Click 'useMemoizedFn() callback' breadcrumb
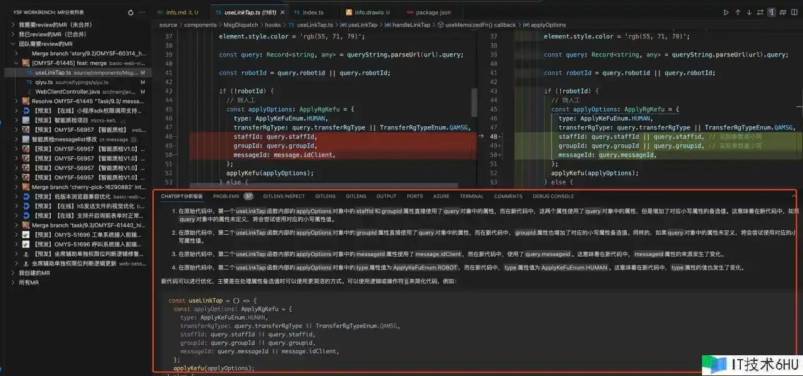The width and height of the screenshot is (803, 376). (481, 25)
